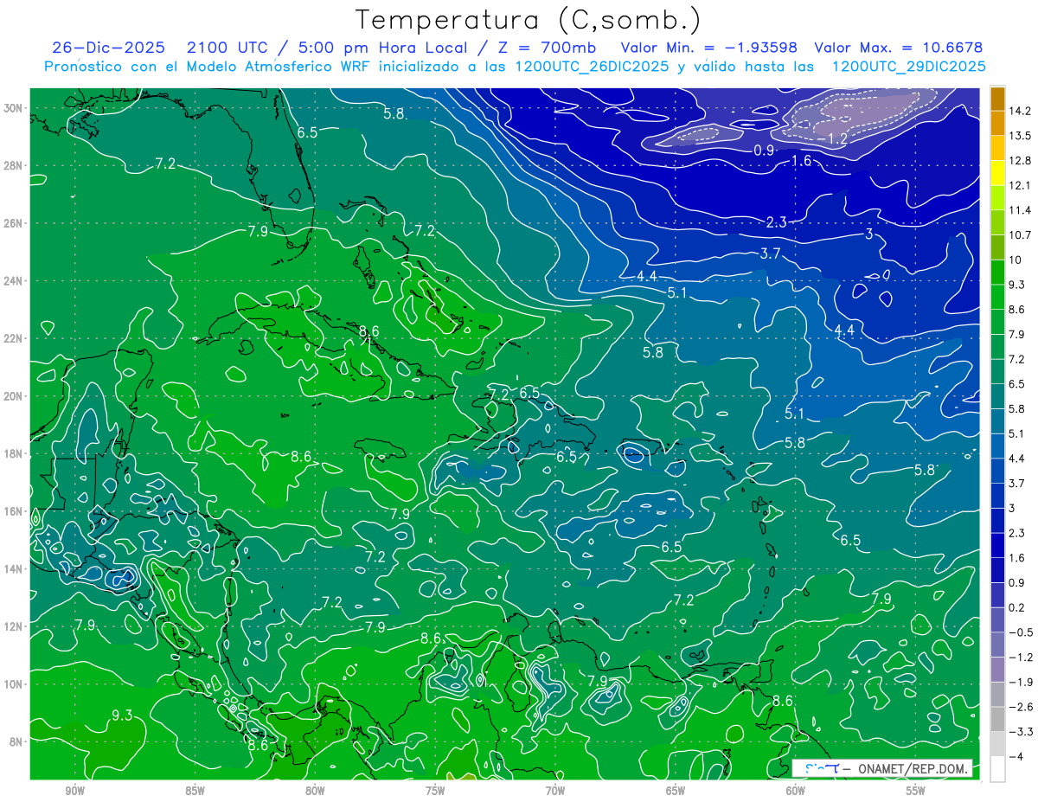Click the 30N latitude axis label
The image size is (1038, 802).
[14, 107]
